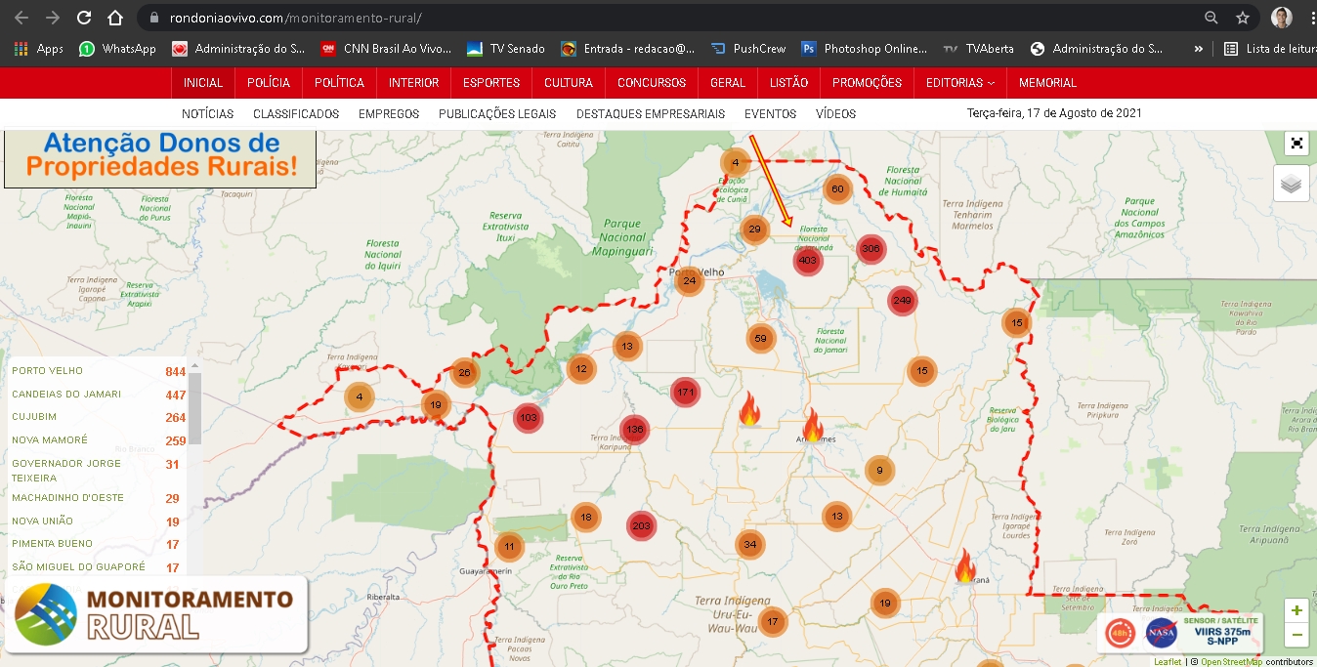Image resolution: width=1317 pixels, height=667 pixels.
Task: Select PORTO VELHO in the municipality list
Action: tap(48, 371)
